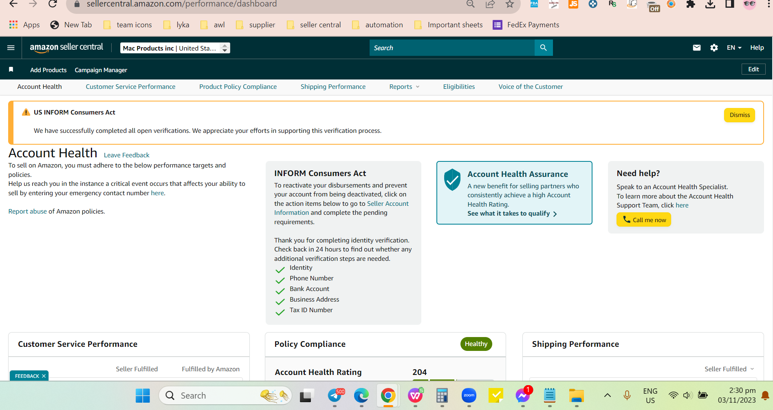Screen dimensions: 773x410
Task: Open the settings gear in Seller Central
Action: (x=714, y=48)
